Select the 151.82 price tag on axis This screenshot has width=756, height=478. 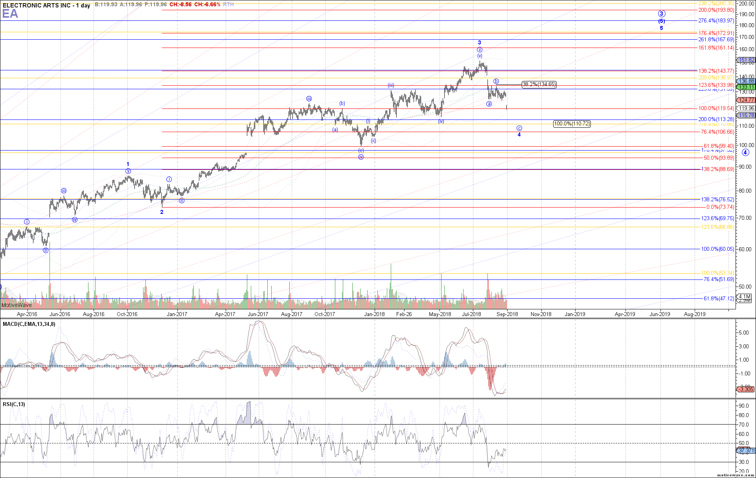[x=745, y=60]
